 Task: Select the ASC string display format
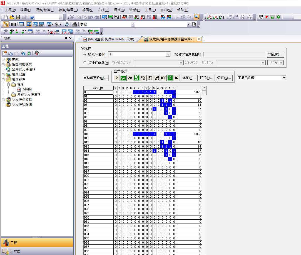coord(163,78)
